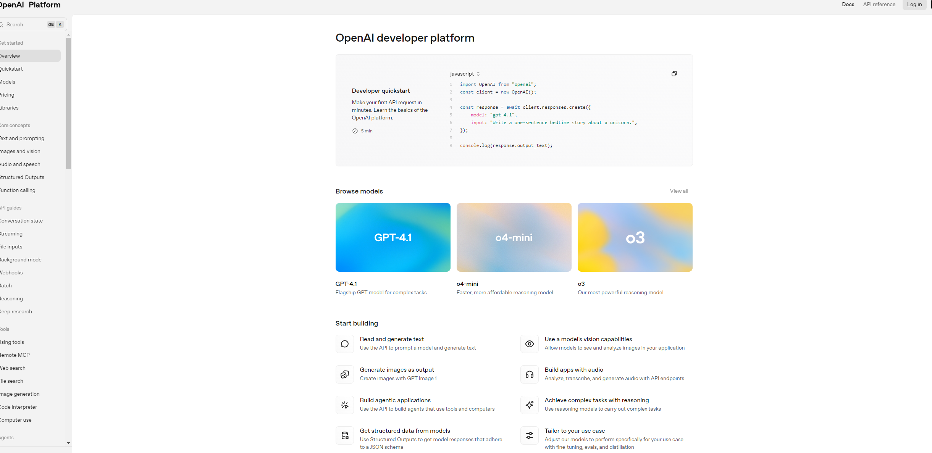The height and width of the screenshot is (453, 932).
Task: Open Conversation state guide
Action: [x=30, y=221]
